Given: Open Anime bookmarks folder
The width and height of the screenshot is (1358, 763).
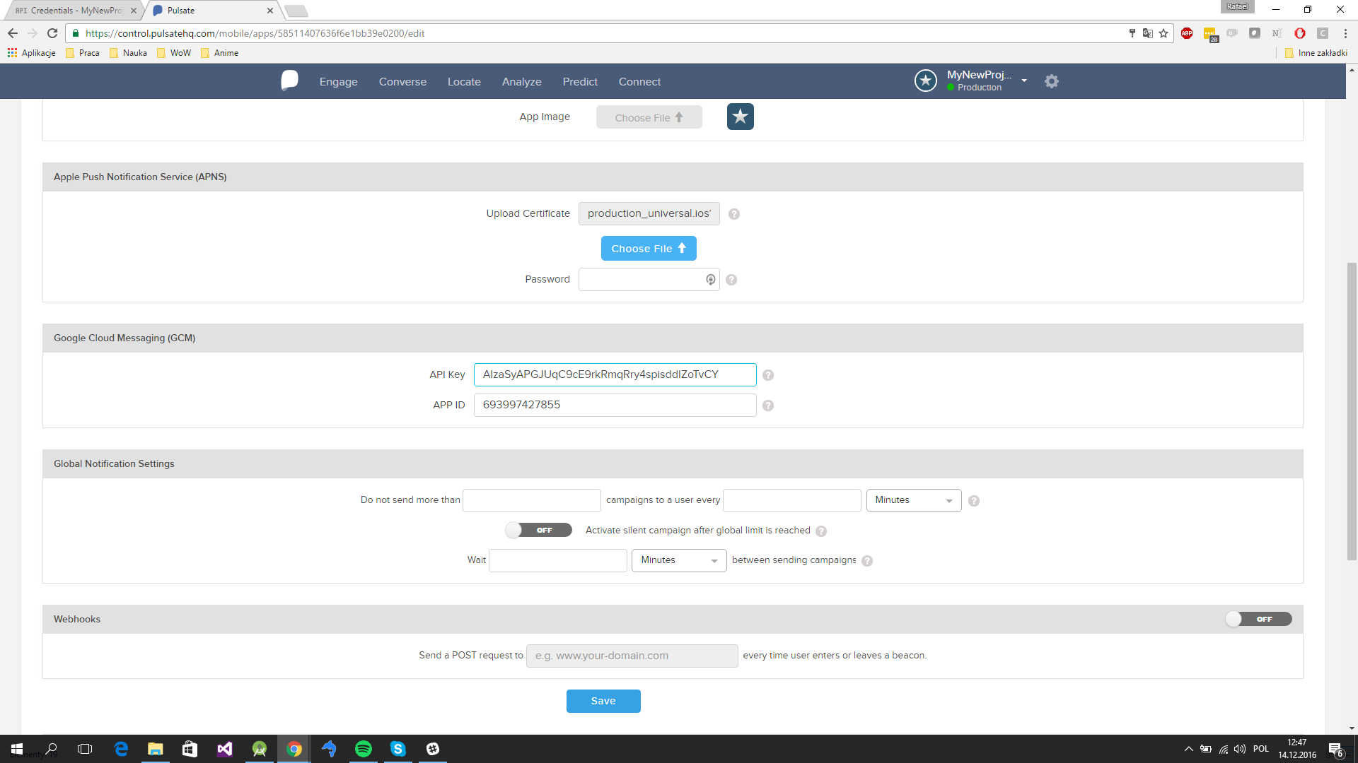Looking at the screenshot, I should [220, 53].
